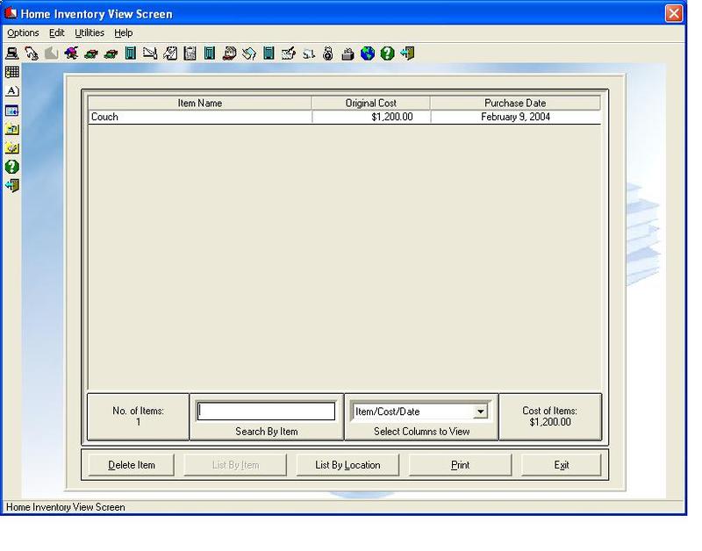Screen dimensions: 702x551
Task: Click the List By Location button
Action: click(x=347, y=465)
